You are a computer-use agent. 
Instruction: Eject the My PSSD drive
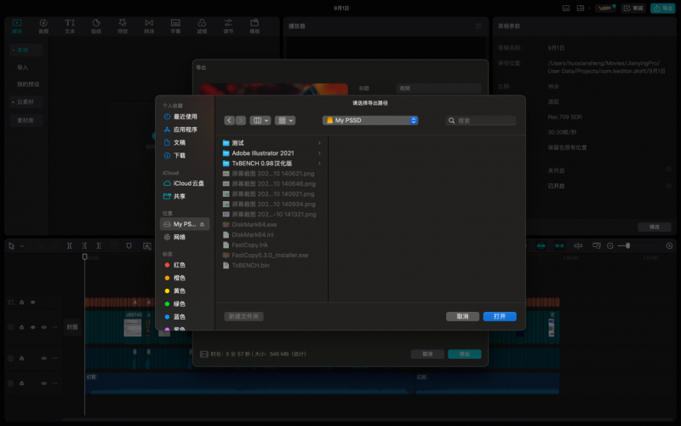(202, 224)
